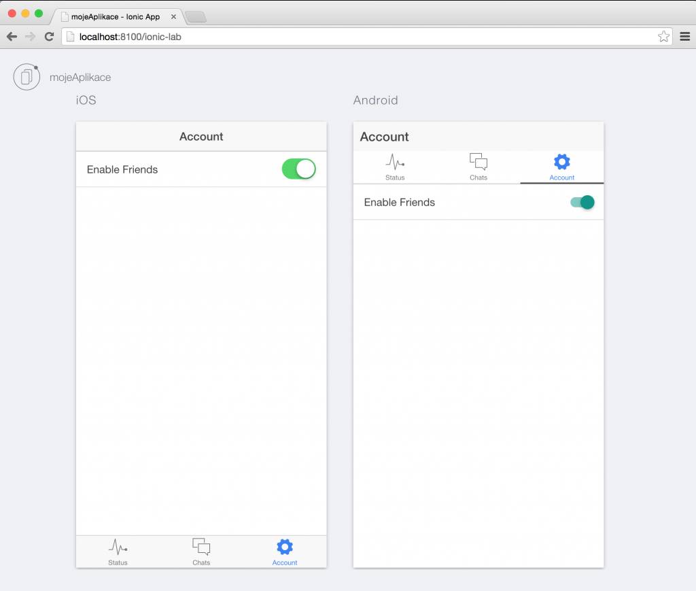Click the Account header in iOS preview
The width and height of the screenshot is (696, 591).
[x=201, y=137]
